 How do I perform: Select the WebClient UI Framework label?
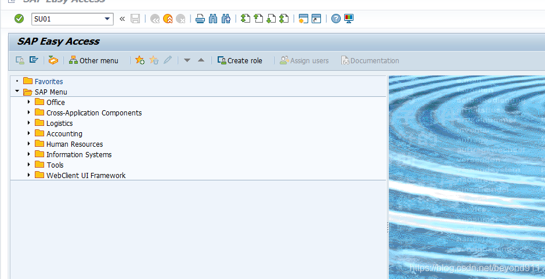click(x=86, y=175)
